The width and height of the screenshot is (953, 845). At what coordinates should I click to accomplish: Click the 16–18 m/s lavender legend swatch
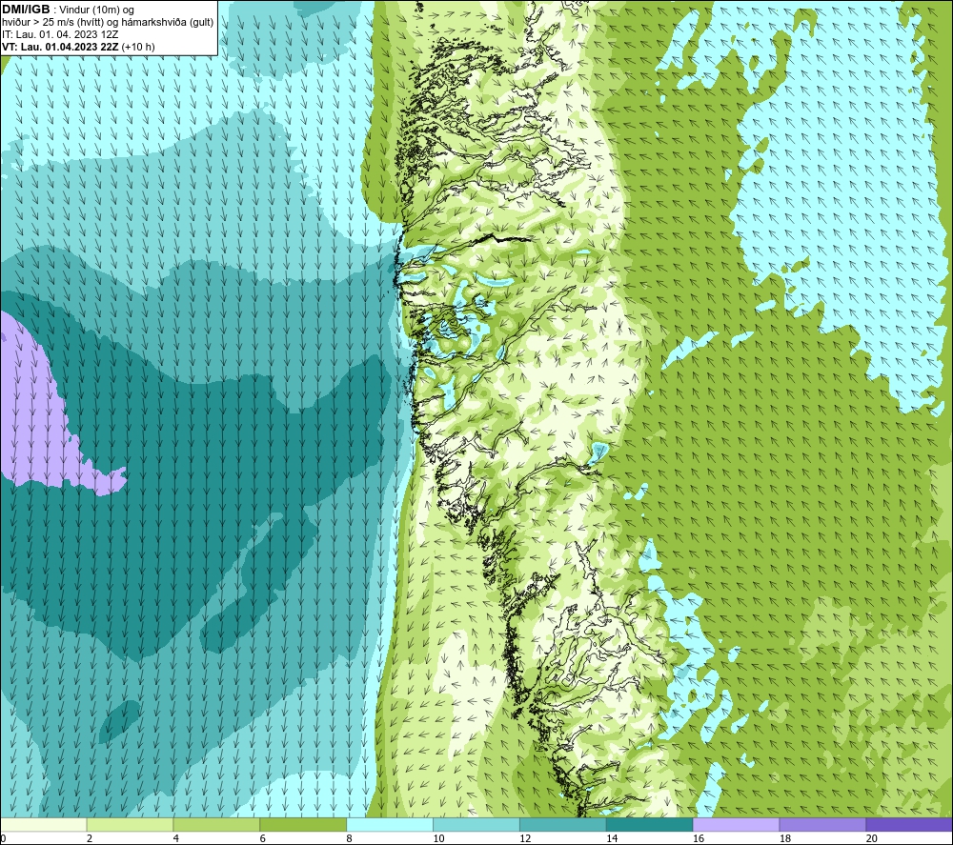click(x=736, y=824)
